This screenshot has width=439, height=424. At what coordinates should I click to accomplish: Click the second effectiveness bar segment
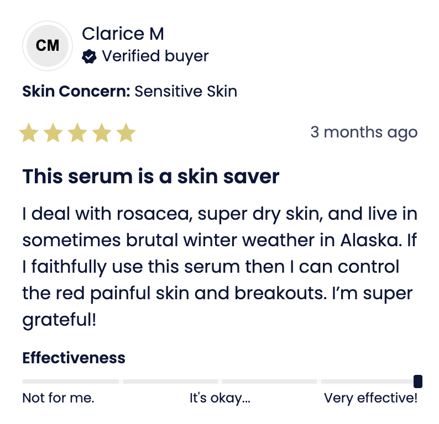(170, 381)
